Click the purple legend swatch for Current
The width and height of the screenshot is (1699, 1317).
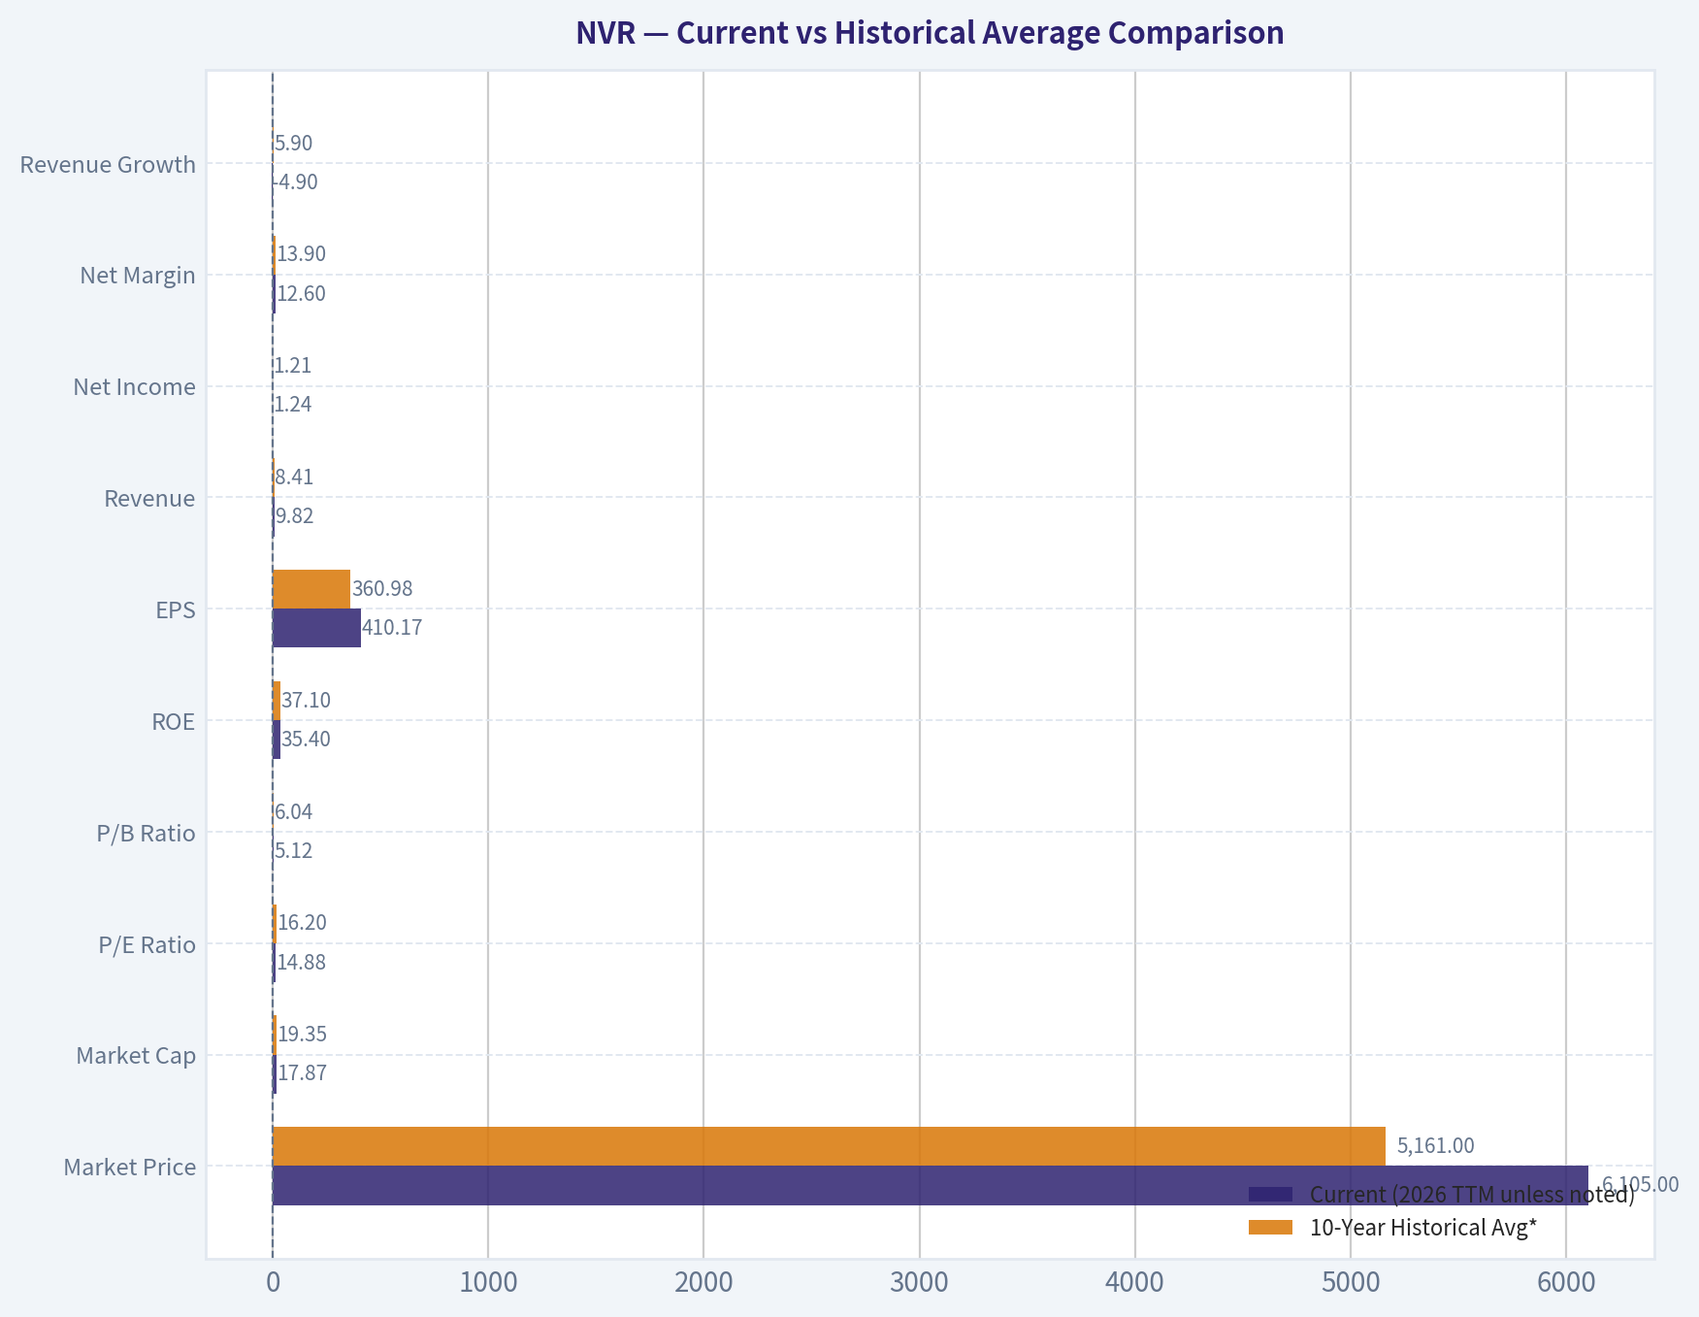(x=1271, y=1194)
